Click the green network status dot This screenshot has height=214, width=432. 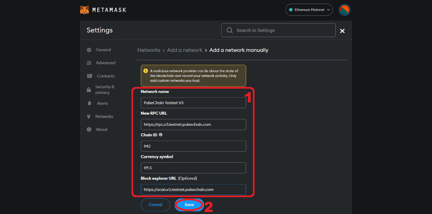click(290, 10)
